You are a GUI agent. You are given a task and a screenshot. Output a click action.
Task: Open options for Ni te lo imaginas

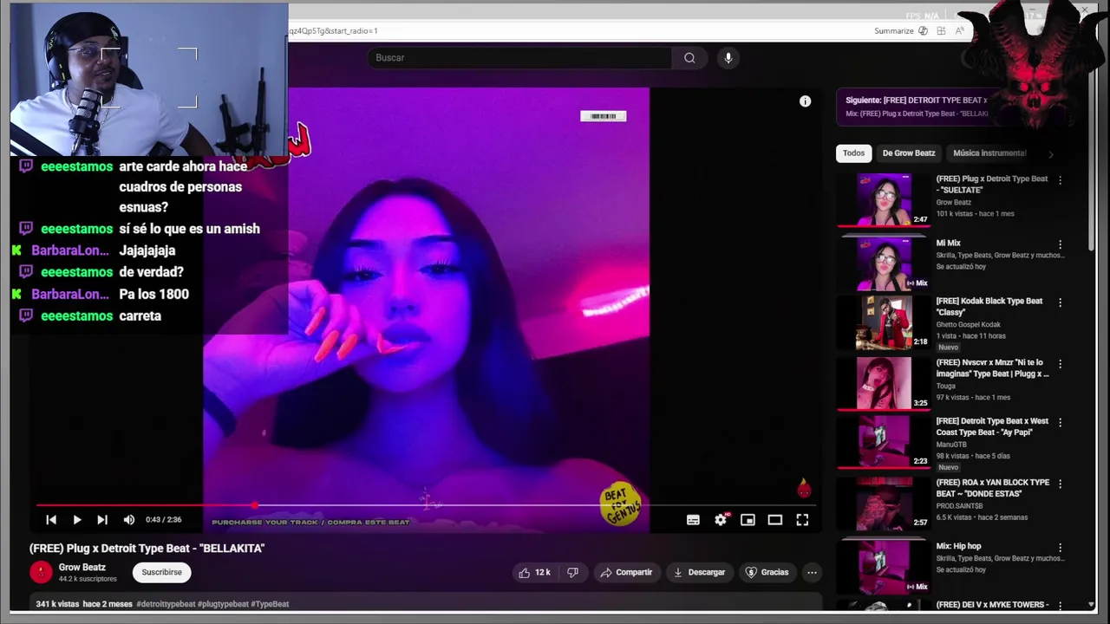point(1060,364)
